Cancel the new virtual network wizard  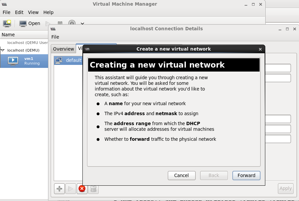point(182,175)
